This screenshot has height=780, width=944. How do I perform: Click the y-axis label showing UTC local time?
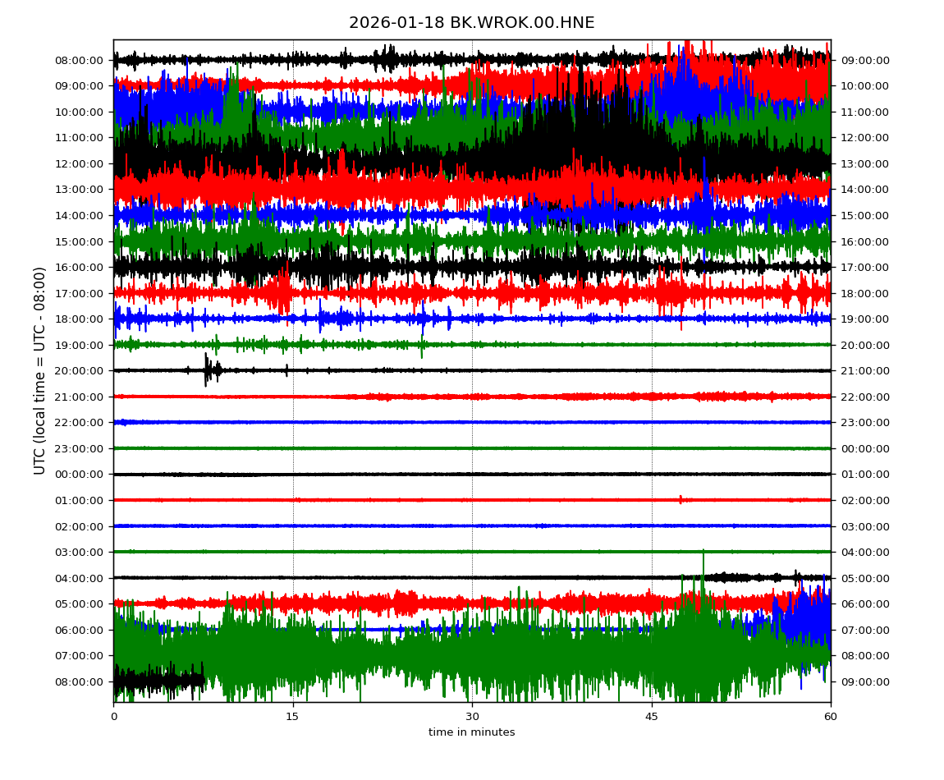pos(39,370)
